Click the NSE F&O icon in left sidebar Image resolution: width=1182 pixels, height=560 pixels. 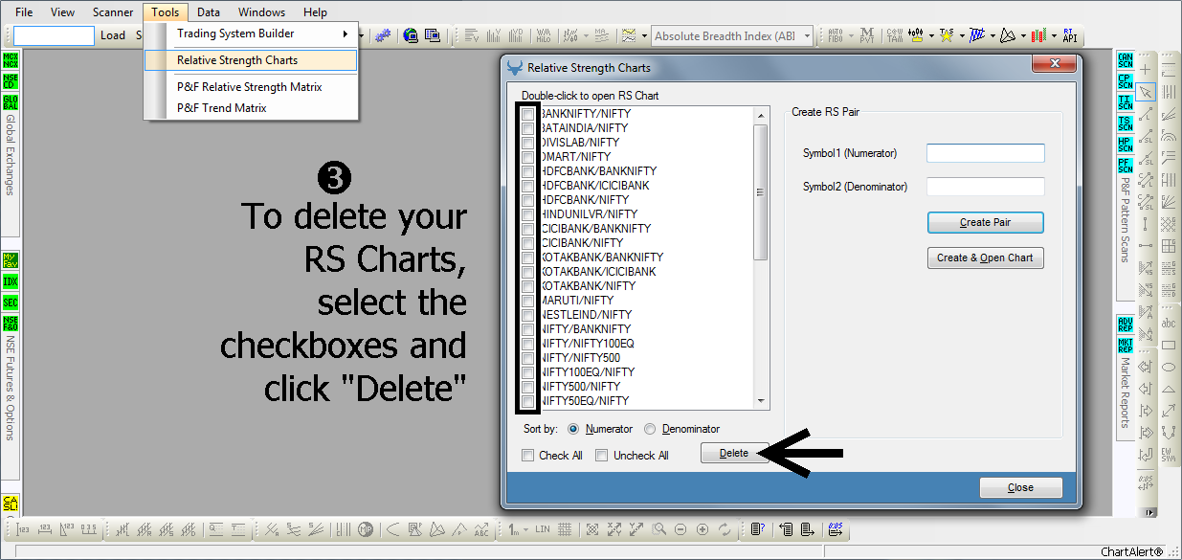pyautogui.click(x=11, y=324)
